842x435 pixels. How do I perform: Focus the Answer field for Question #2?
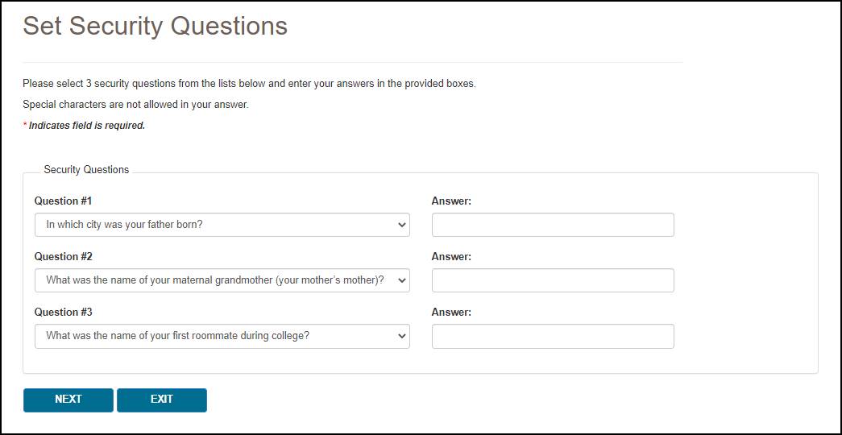(x=553, y=280)
